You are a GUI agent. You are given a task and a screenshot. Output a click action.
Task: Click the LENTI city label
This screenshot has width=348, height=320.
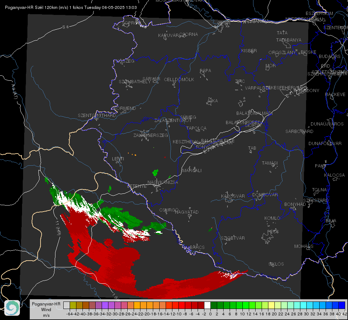[x=118, y=159]
